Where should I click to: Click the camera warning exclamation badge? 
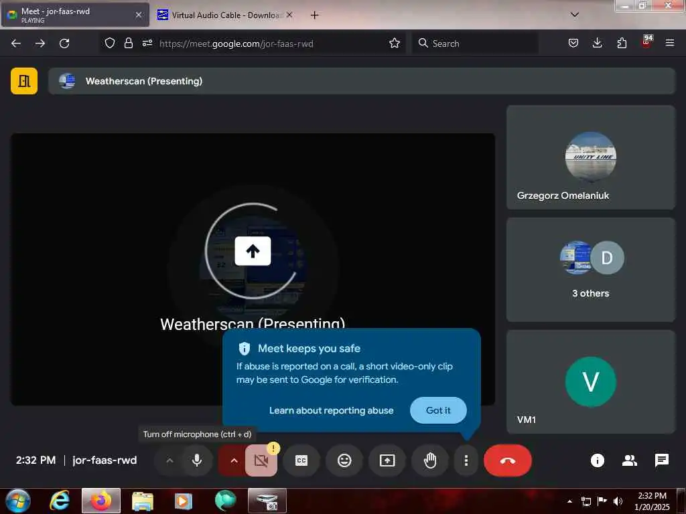pyautogui.click(x=273, y=448)
